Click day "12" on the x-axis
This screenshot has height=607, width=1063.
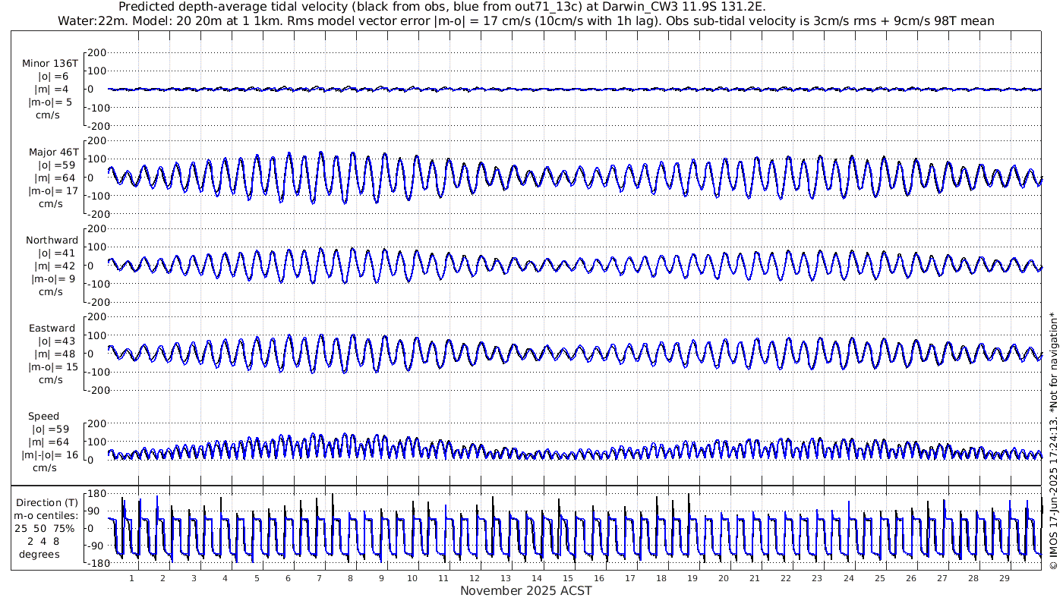click(x=475, y=578)
